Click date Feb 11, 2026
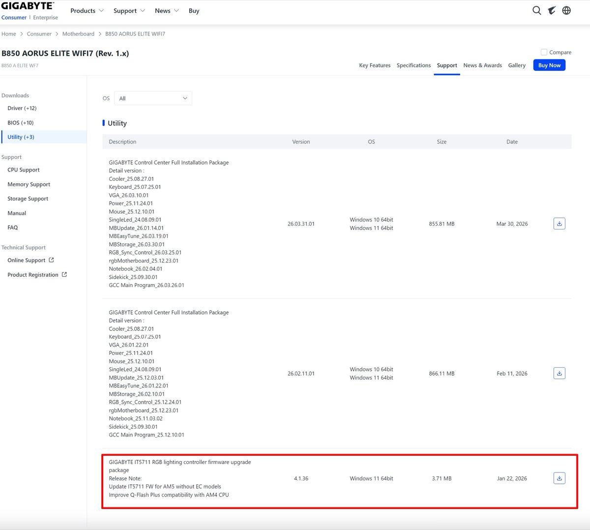This screenshot has height=530, width=590. [x=512, y=374]
